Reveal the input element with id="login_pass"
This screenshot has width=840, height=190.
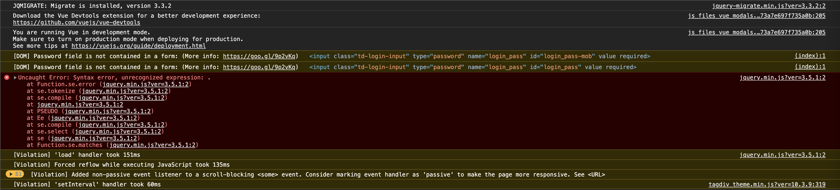pos(473,67)
